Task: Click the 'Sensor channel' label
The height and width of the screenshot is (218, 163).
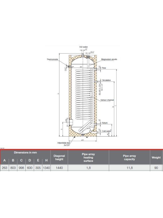Action: click(x=107, y=100)
